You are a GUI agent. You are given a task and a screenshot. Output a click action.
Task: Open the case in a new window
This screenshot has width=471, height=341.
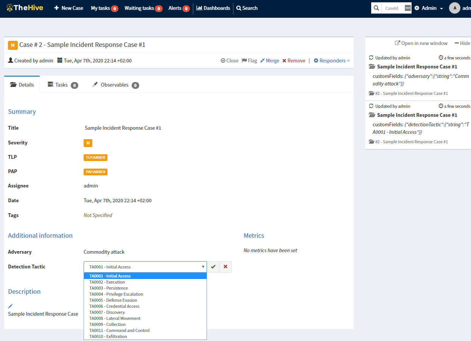point(421,43)
